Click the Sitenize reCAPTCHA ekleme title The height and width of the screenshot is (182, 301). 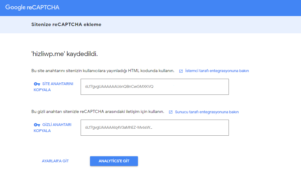(x=66, y=25)
